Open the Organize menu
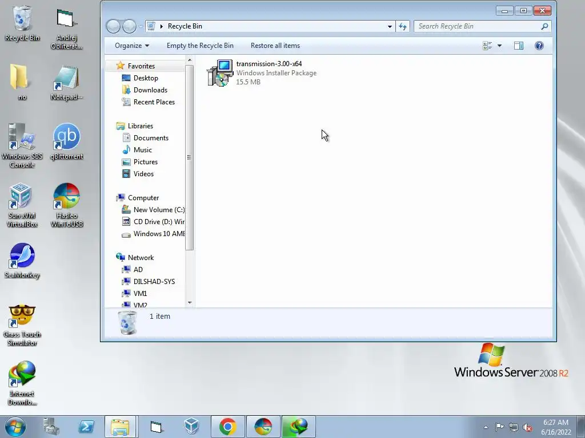Viewport: 585px width, 438px height. [132, 46]
